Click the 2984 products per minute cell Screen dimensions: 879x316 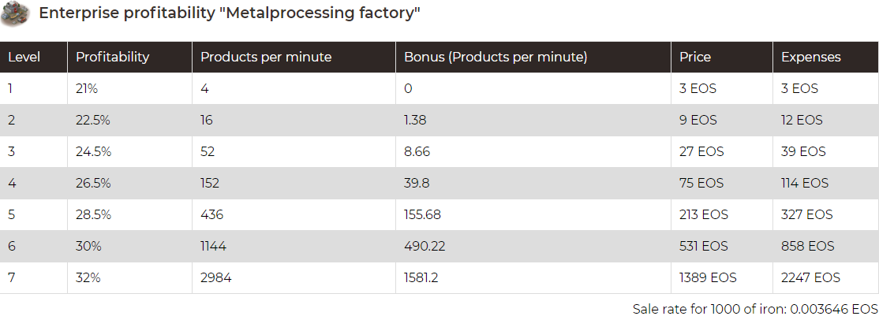click(294, 278)
